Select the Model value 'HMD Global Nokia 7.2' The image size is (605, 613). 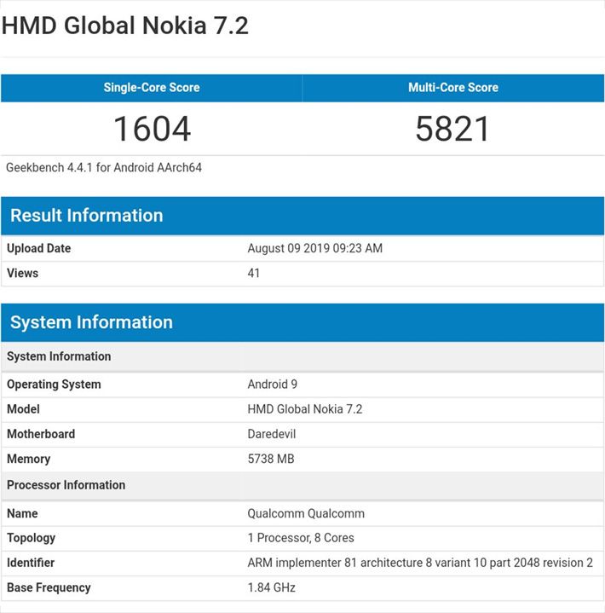[x=305, y=409]
